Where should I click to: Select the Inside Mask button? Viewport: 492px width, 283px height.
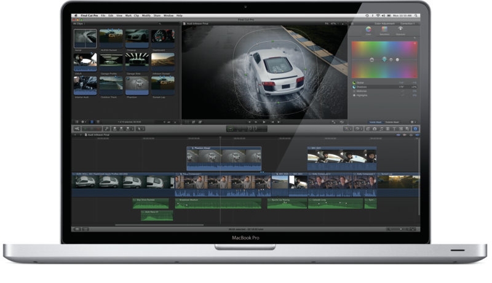coord(375,122)
